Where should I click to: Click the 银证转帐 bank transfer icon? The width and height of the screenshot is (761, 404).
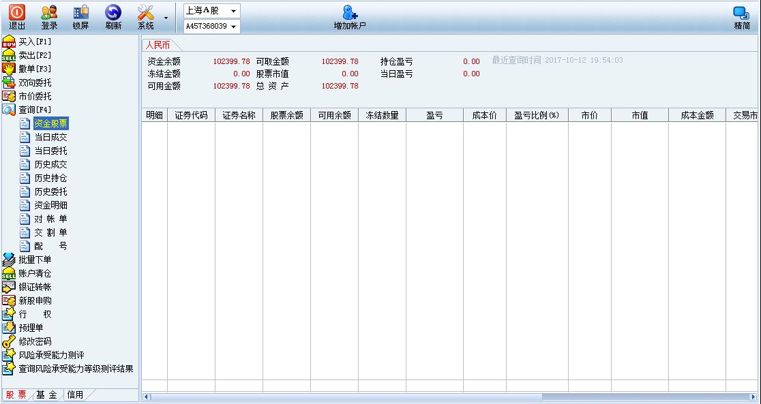pos(9,287)
